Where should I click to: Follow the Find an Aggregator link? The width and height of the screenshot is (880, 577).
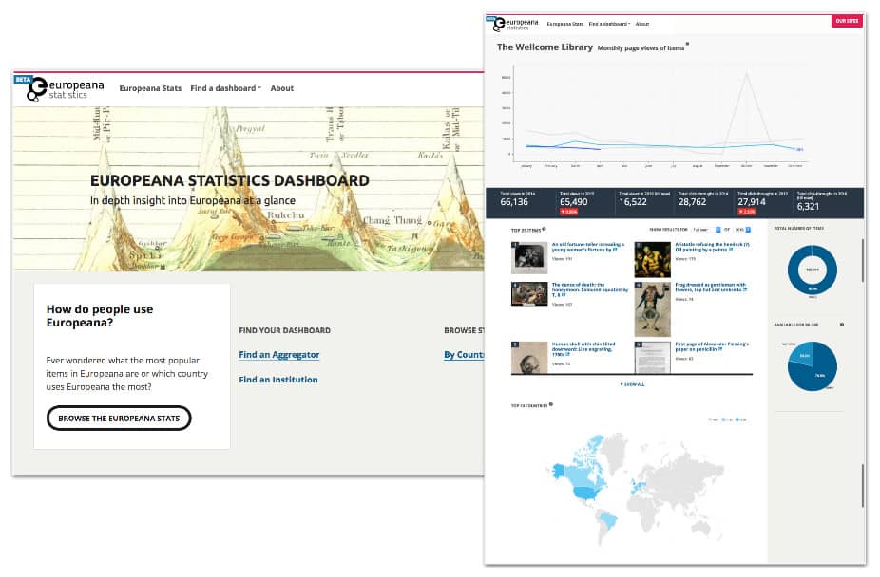[279, 355]
